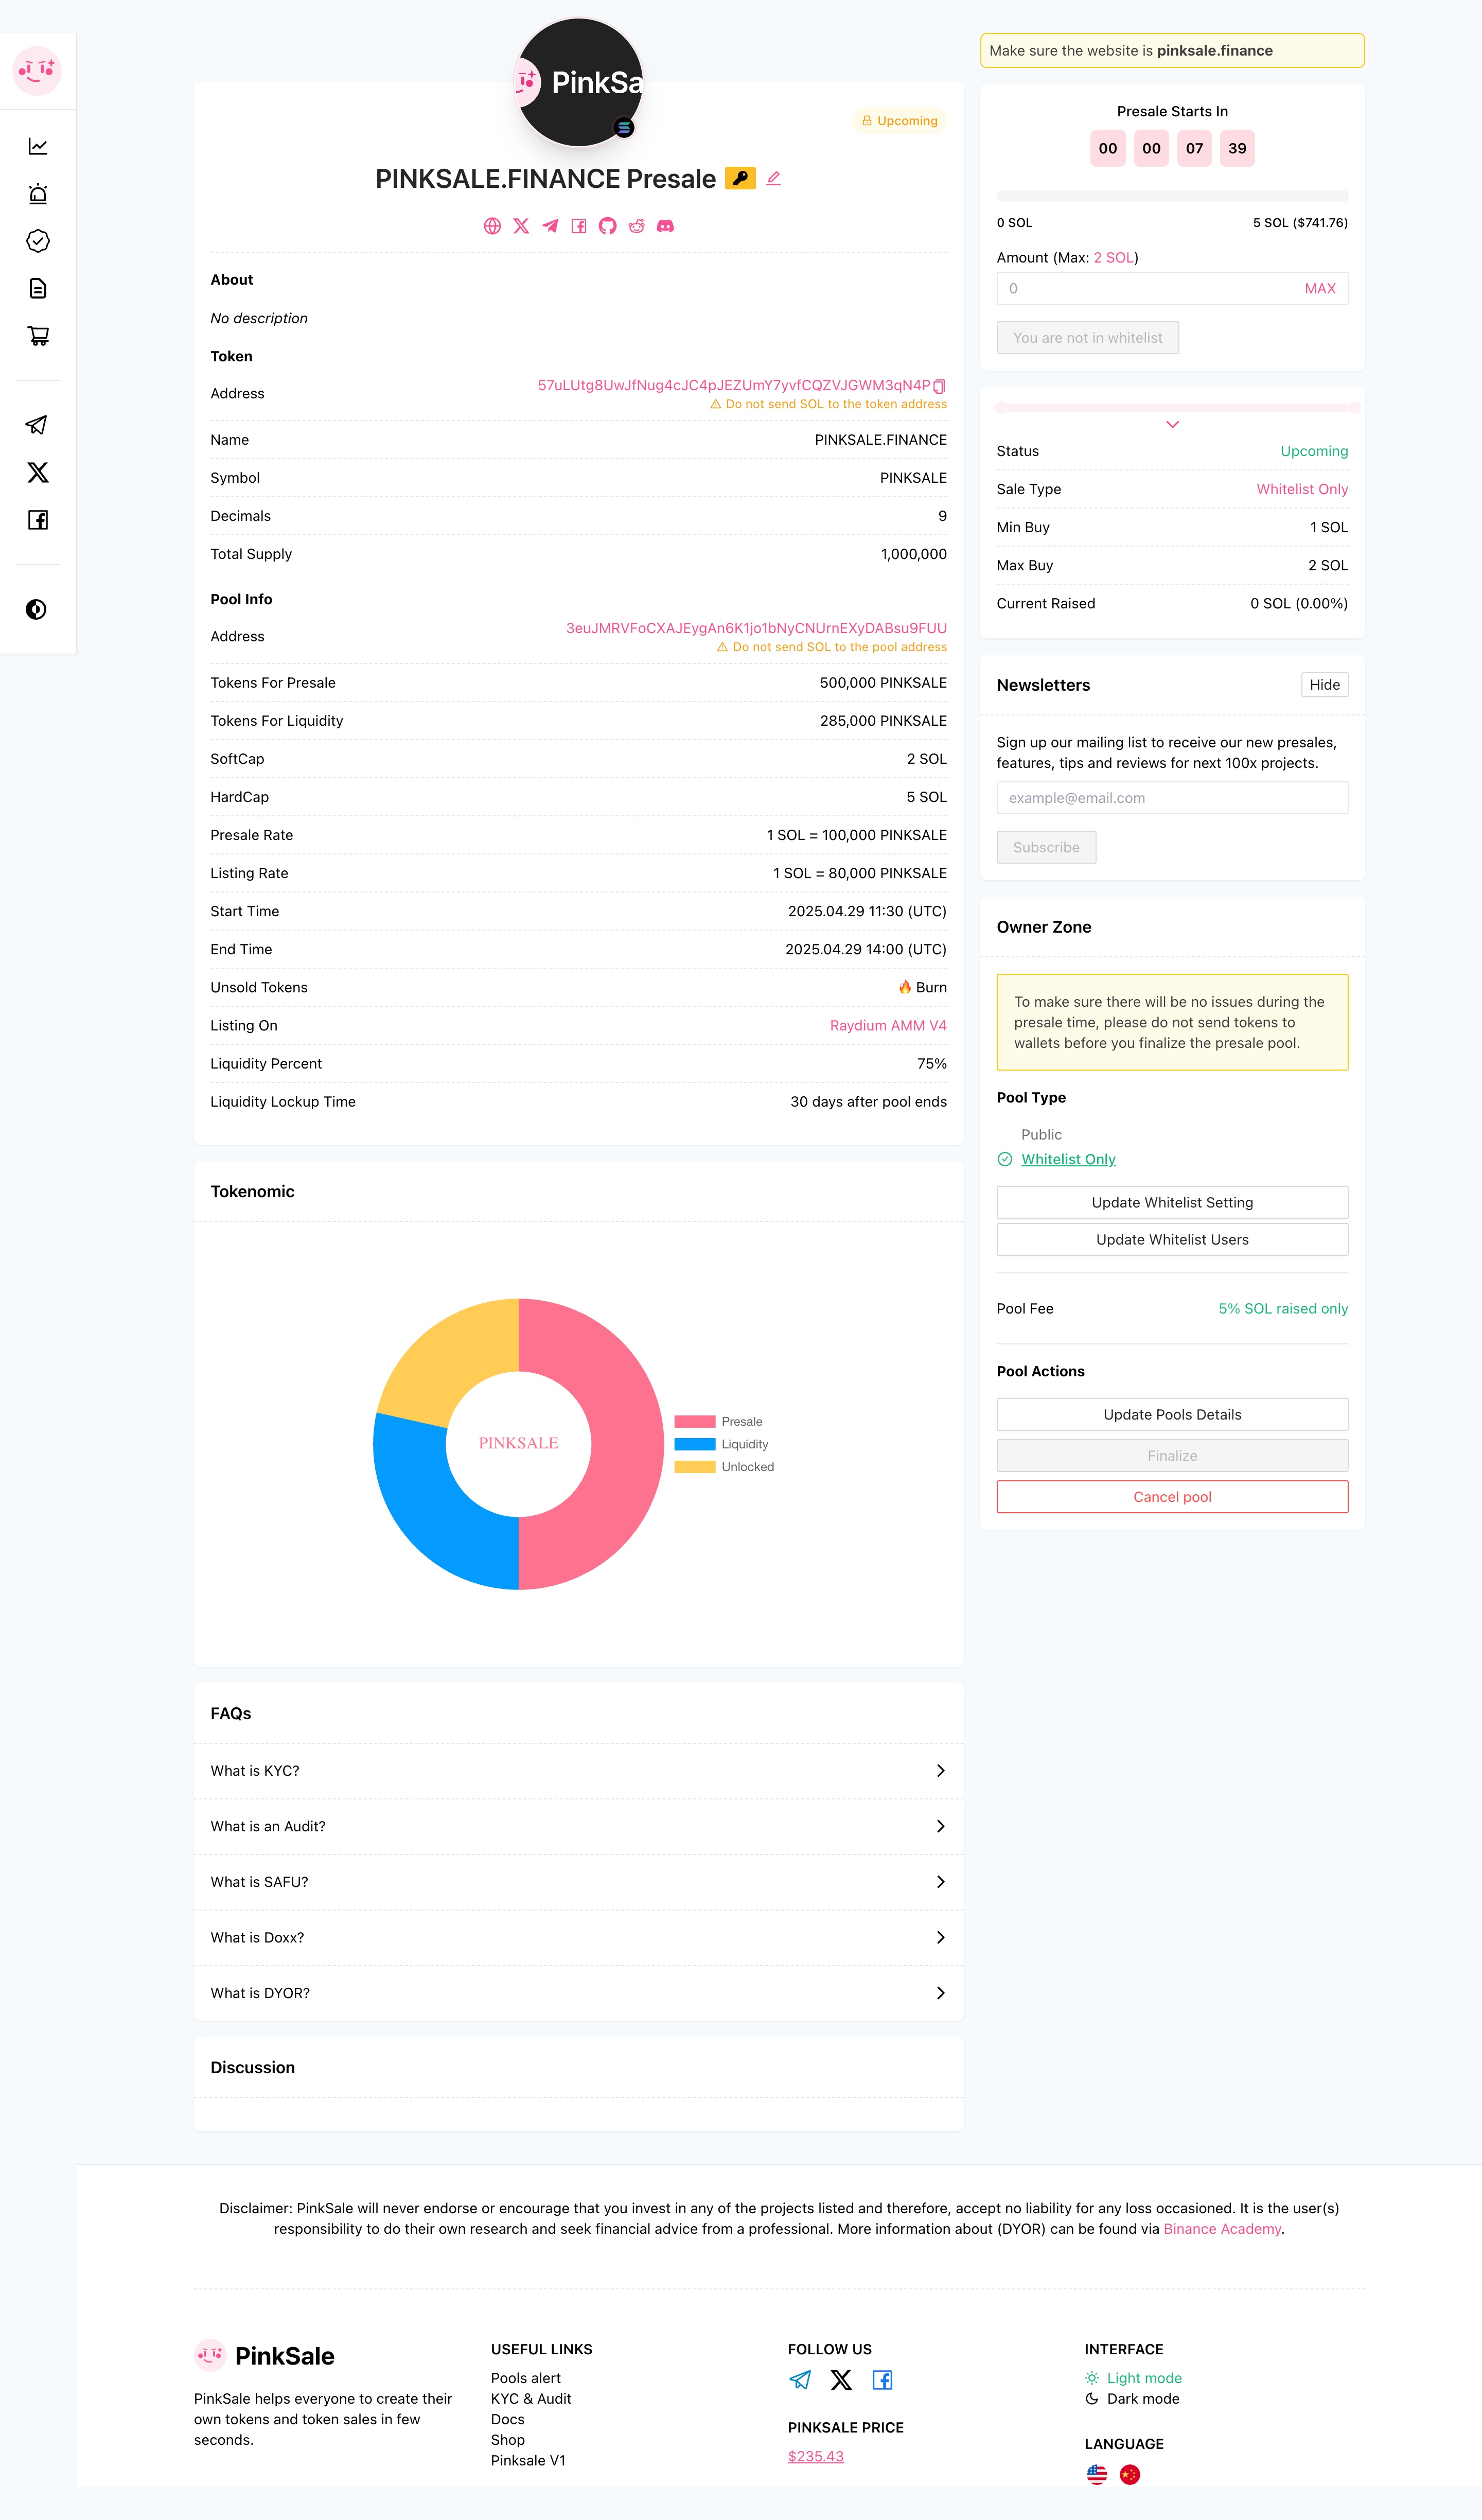The width and height of the screenshot is (1482, 2520).
Task: Click the PINKSALE price $235.43 link
Action: (815, 2457)
